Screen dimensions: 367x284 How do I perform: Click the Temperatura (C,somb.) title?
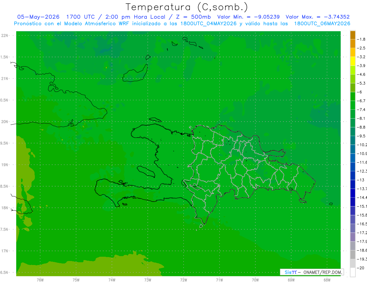[x=187, y=7]
